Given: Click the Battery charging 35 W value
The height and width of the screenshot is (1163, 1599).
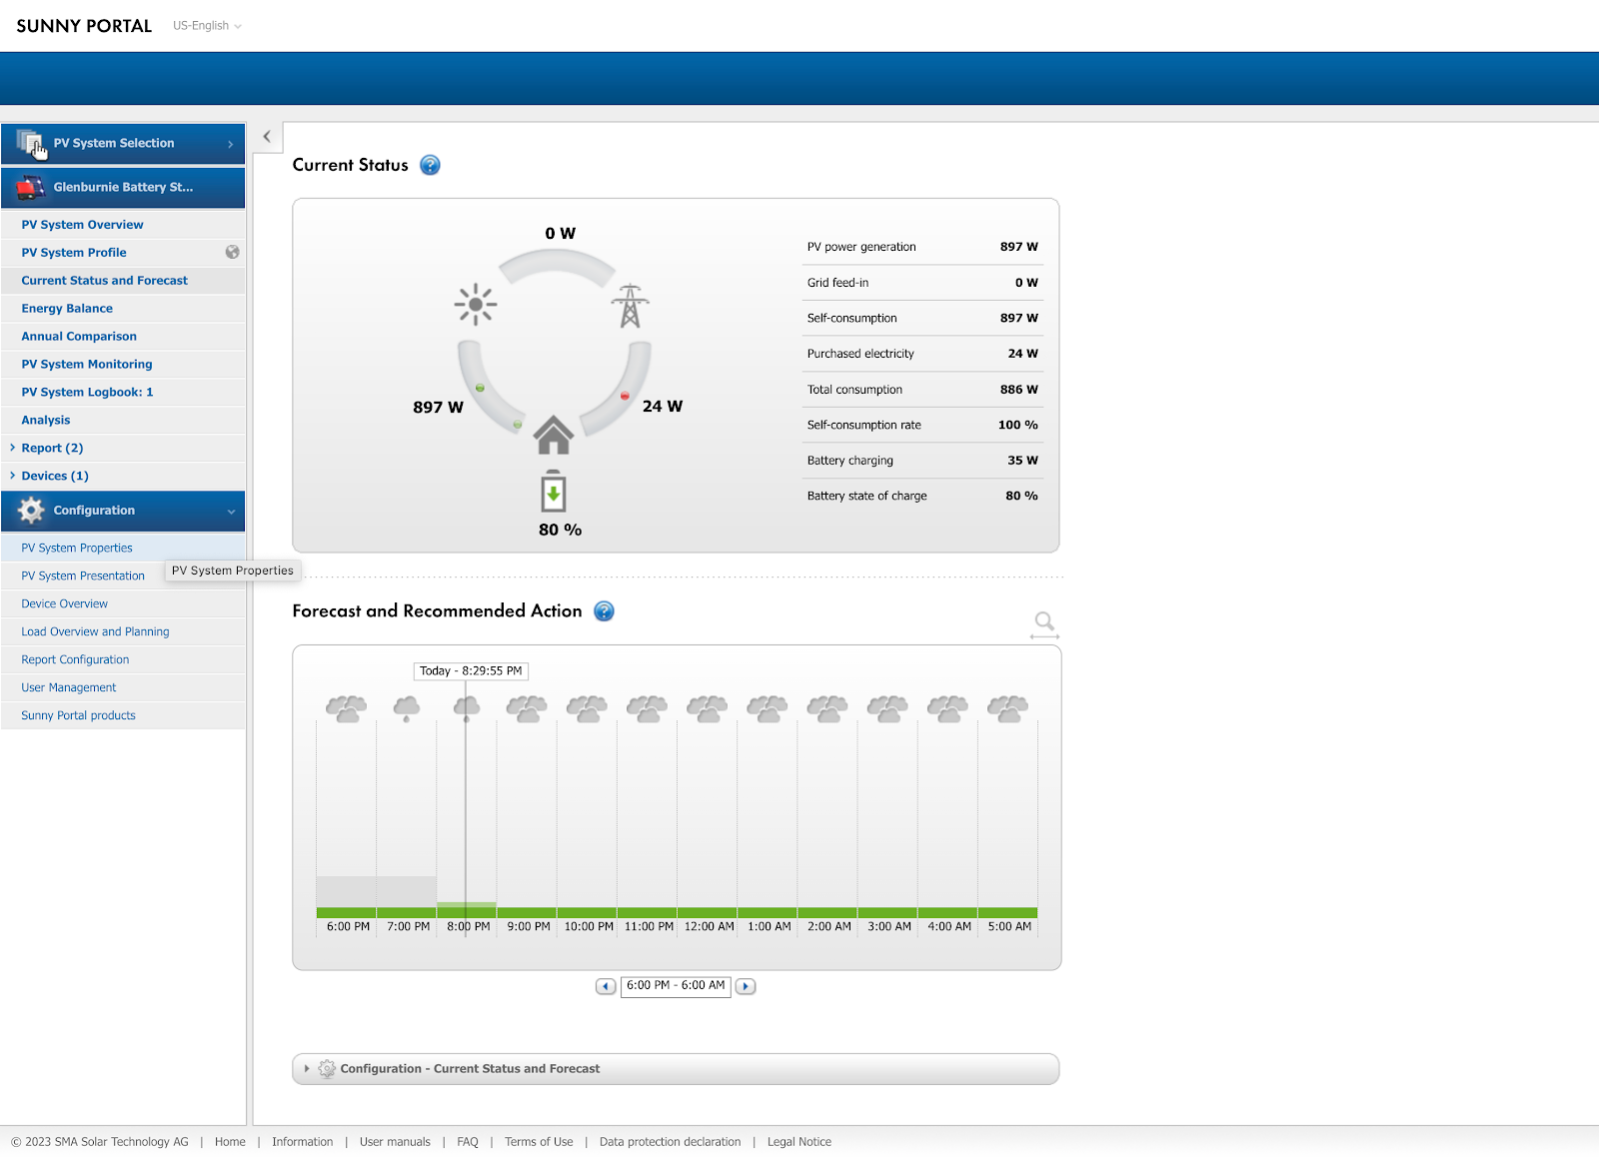Looking at the screenshot, I should (1023, 461).
